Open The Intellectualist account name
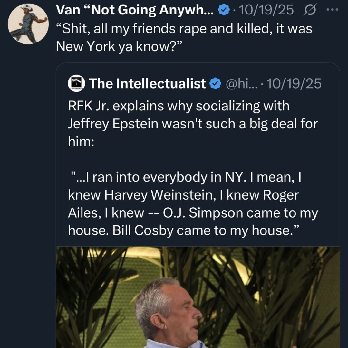 (147, 84)
